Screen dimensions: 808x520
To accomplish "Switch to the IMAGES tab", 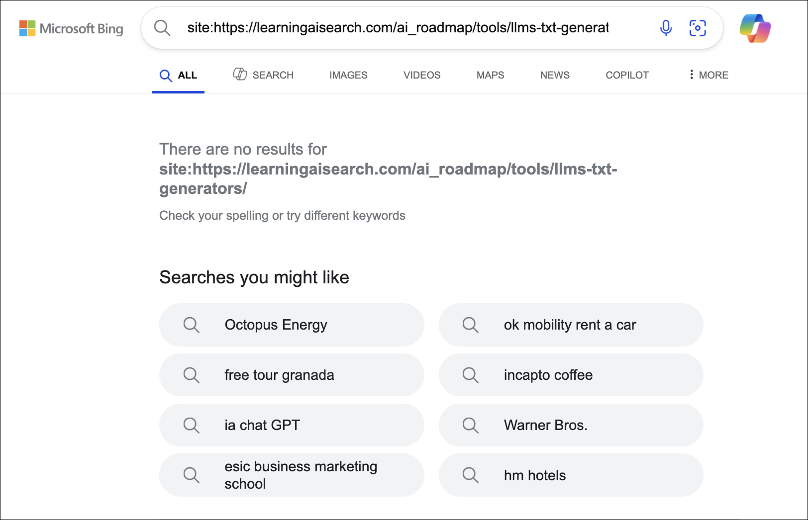I will point(348,75).
